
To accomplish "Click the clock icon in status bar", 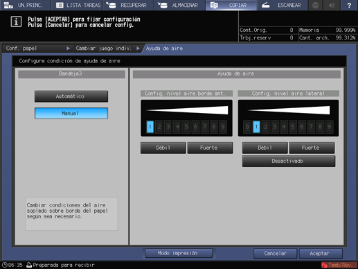I will click(5, 265).
